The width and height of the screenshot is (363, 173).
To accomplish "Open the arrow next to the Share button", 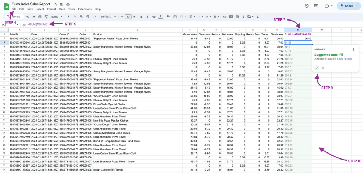I will coord(357,6).
